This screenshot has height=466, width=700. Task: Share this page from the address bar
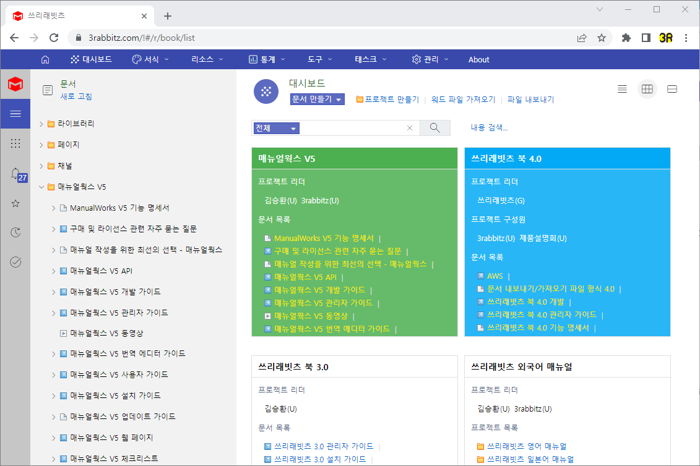(x=582, y=38)
